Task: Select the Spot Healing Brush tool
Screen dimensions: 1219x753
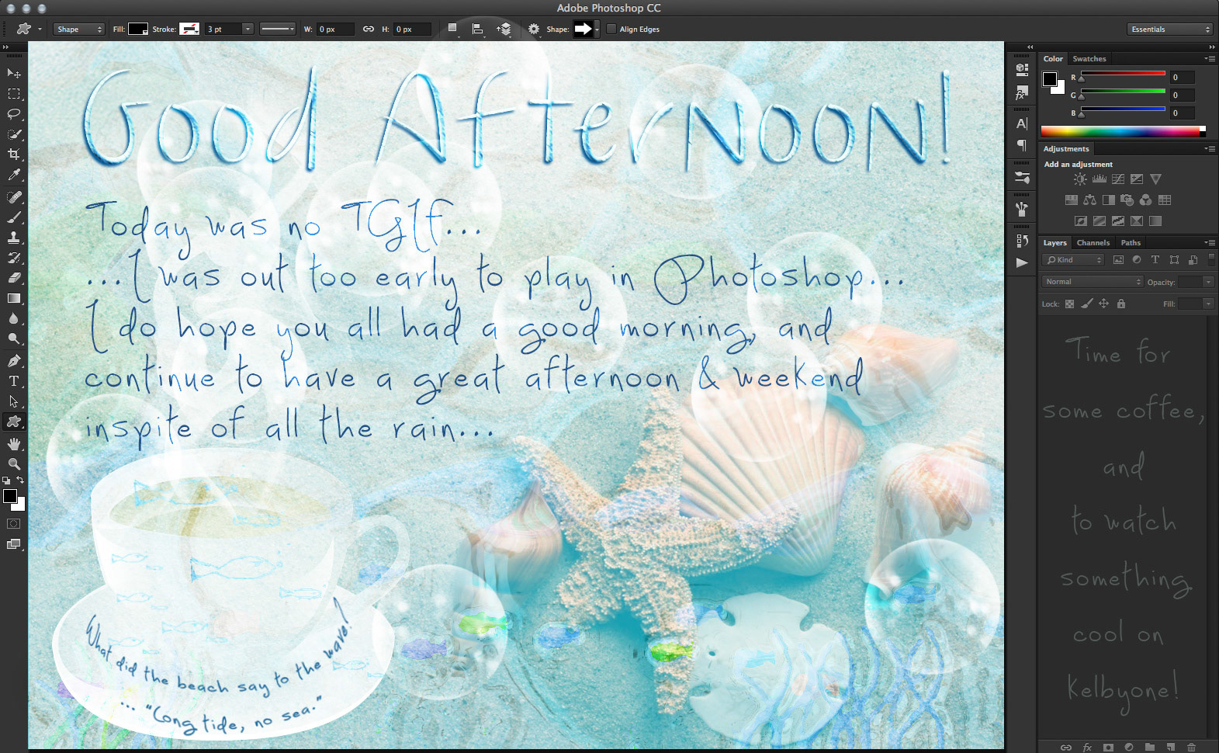Action: (x=14, y=197)
